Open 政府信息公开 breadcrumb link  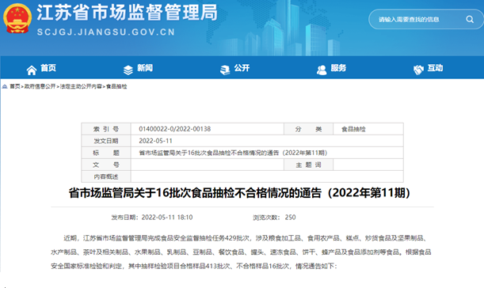[40, 86]
